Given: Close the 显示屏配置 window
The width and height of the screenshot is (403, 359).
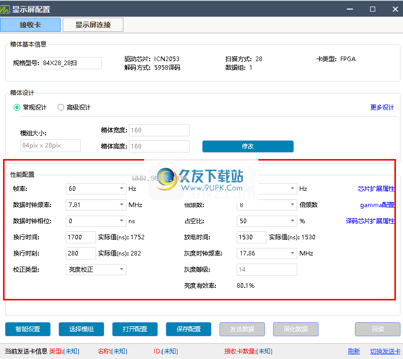Looking at the screenshot, I should tap(395, 9).
